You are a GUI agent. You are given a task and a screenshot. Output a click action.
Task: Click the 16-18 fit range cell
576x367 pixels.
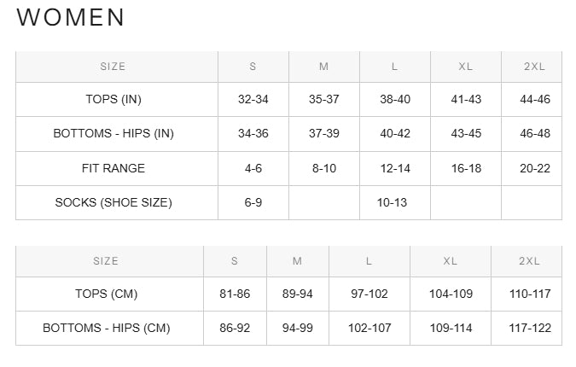(466, 169)
